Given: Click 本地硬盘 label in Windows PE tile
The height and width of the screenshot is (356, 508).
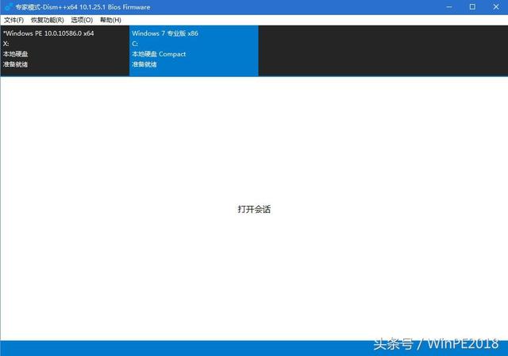Looking at the screenshot, I should [16, 54].
